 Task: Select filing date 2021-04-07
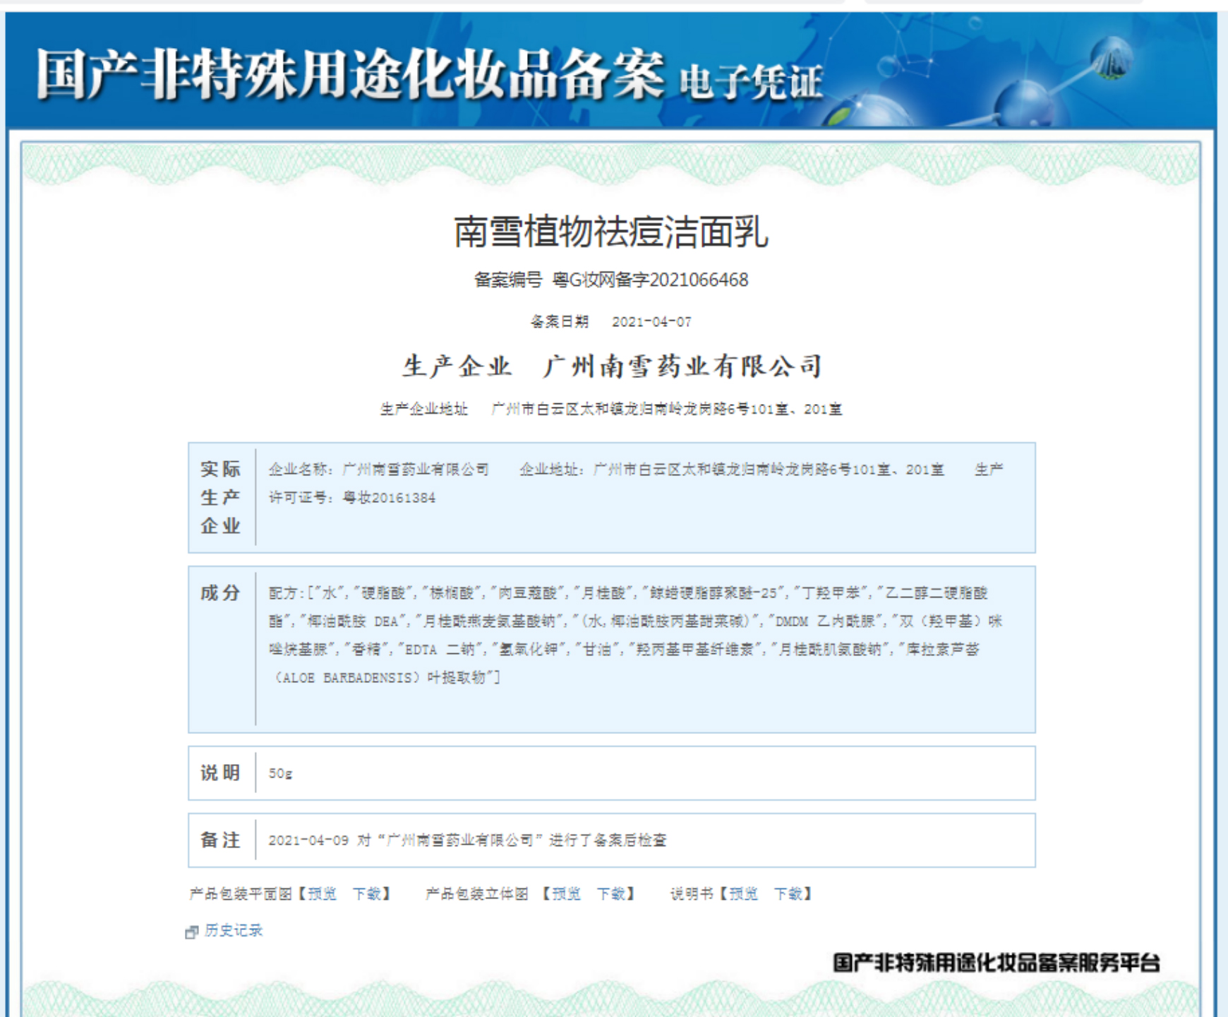[x=651, y=322]
